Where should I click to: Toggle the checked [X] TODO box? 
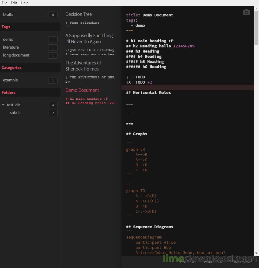click(130, 82)
